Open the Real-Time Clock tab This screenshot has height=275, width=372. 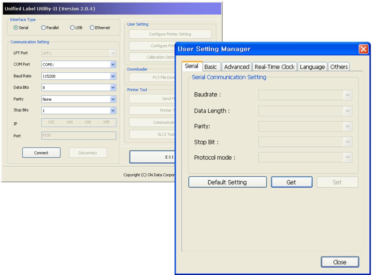coord(275,67)
